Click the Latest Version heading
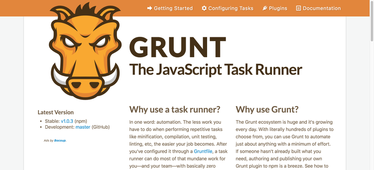The width and height of the screenshot is (374, 170). pos(56,112)
